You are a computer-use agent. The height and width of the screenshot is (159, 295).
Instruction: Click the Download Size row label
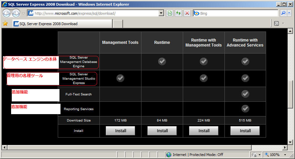79,121
